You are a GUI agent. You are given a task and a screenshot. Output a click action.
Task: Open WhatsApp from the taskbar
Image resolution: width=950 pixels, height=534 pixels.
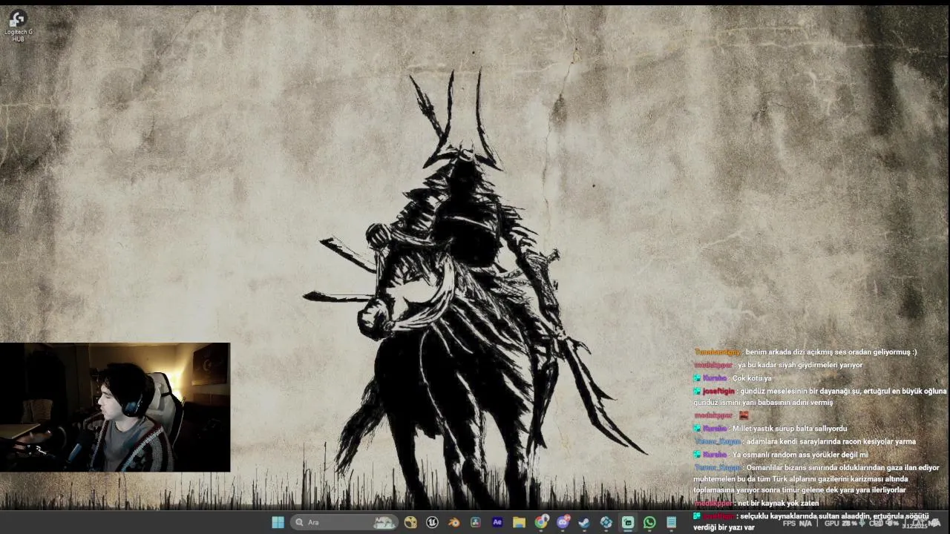pos(649,522)
